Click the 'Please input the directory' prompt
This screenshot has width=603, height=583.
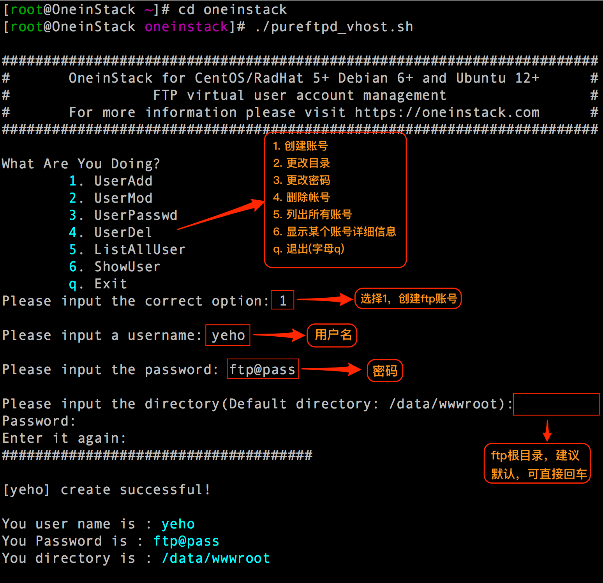coord(257,404)
